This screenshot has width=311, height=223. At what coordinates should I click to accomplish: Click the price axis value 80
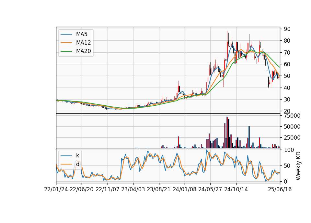click(287, 41)
